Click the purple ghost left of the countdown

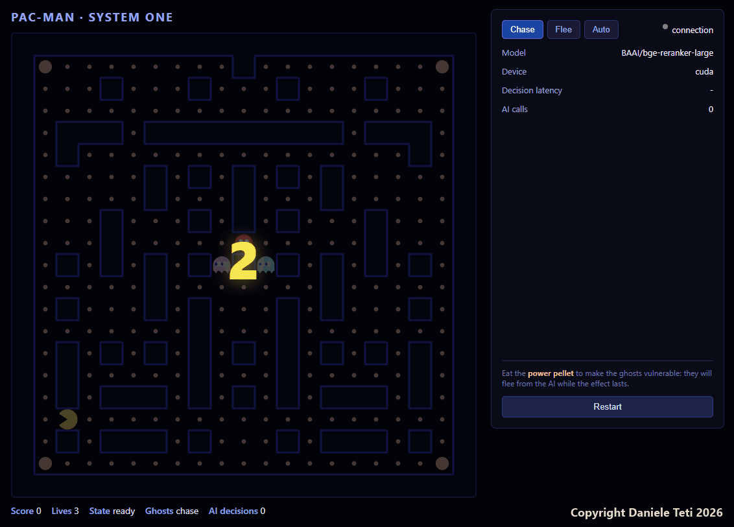click(x=221, y=264)
